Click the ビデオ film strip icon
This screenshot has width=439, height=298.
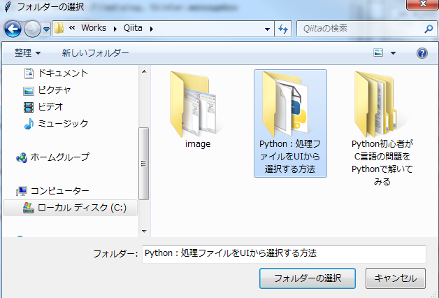point(29,107)
